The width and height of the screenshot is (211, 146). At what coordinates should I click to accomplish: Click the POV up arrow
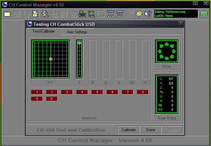pos(167,44)
